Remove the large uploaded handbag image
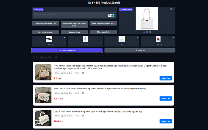Screen dimensions: 208x130 pos(174,9)
